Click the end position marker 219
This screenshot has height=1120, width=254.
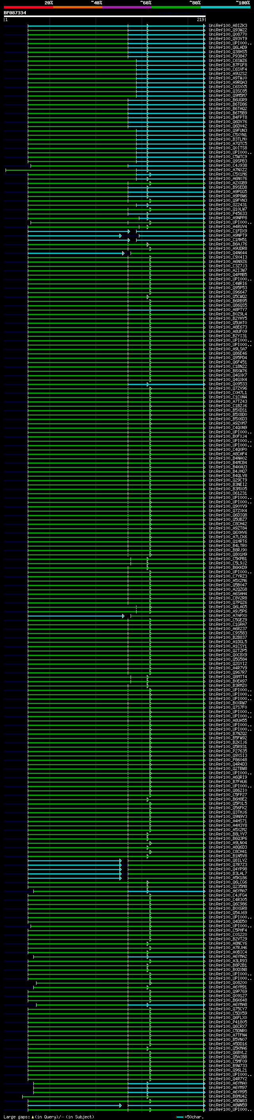[200, 19]
